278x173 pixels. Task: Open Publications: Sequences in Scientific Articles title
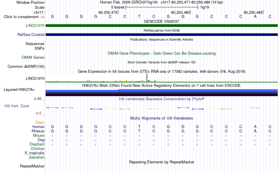(x=162, y=39)
